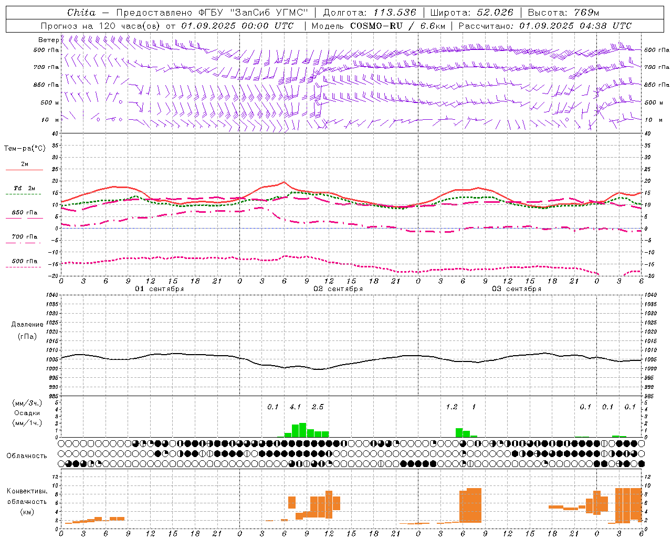Screen dimensions: 672x538
Task: Click the Ветер panel label
Action: click(x=48, y=40)
